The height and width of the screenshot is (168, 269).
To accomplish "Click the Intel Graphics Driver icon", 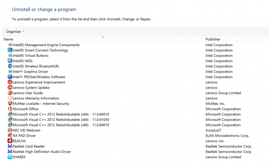I will pyautogui.click(x=10, y=72).
